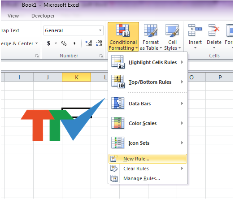The width and height of the screenshot is (235, 199).
Task: Expand the Clear Rules submenu arrow
Action: pyautogui.click(x=182, y=169)
